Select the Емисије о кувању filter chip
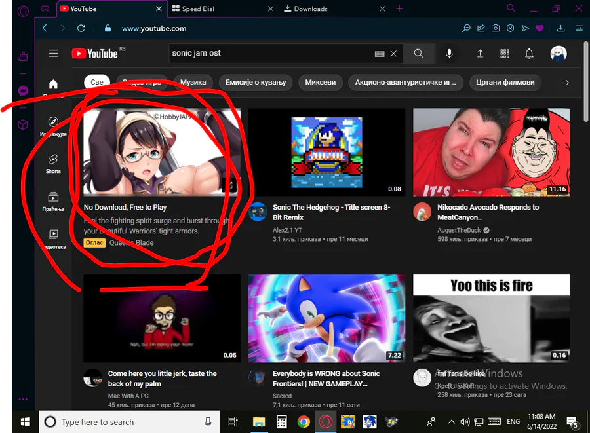This screenshot has width=590, height=433. (256, 83)
